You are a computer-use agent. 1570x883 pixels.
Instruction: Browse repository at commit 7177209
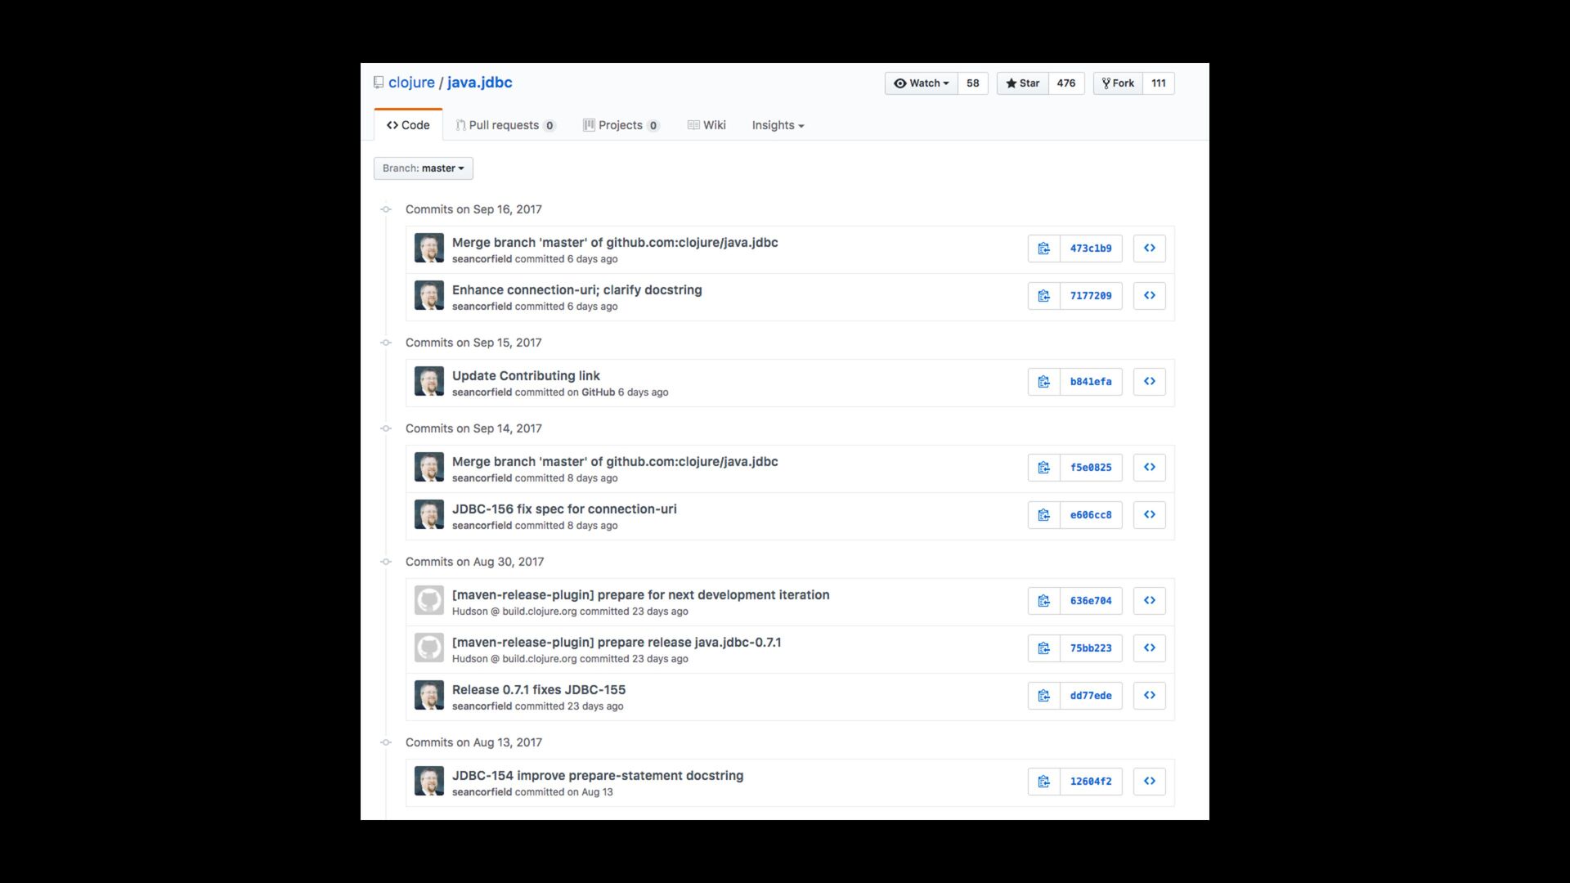1149,296
